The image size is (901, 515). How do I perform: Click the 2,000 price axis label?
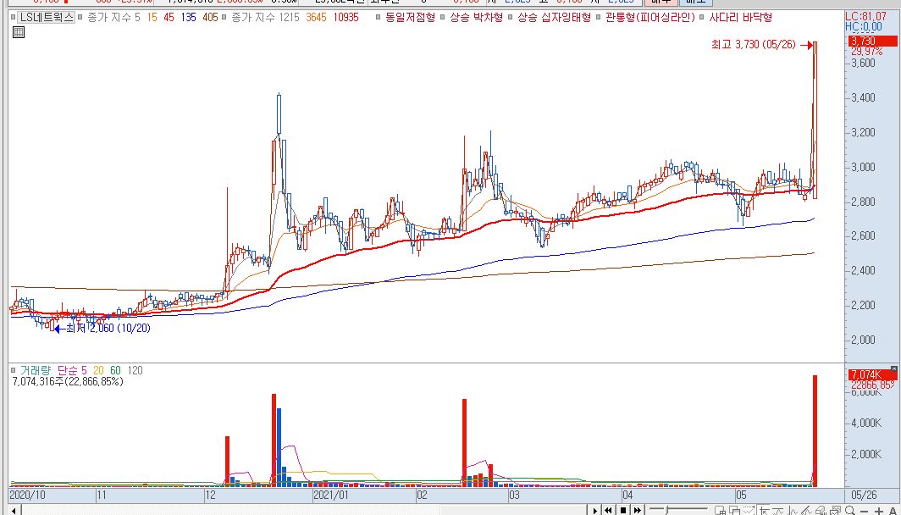click(x=863, y=340)
